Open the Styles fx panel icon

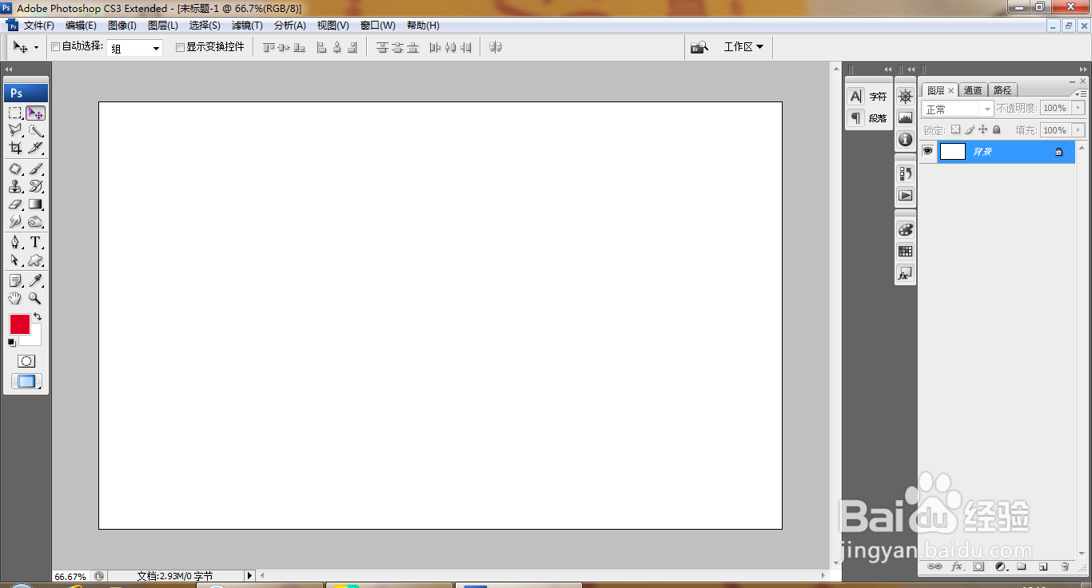click(x=905, y=273)
